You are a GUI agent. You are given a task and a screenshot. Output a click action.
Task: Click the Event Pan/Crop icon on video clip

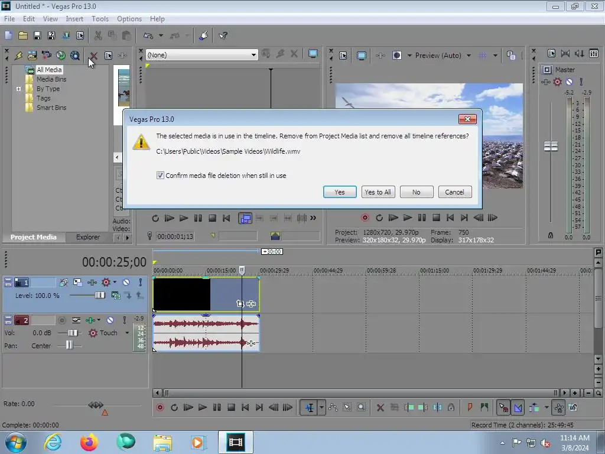240,304
